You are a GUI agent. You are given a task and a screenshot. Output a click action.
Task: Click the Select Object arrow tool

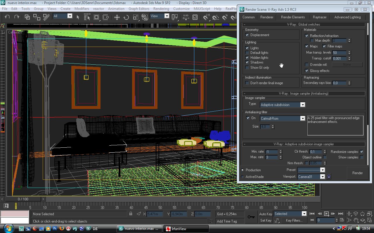[78, 17]
